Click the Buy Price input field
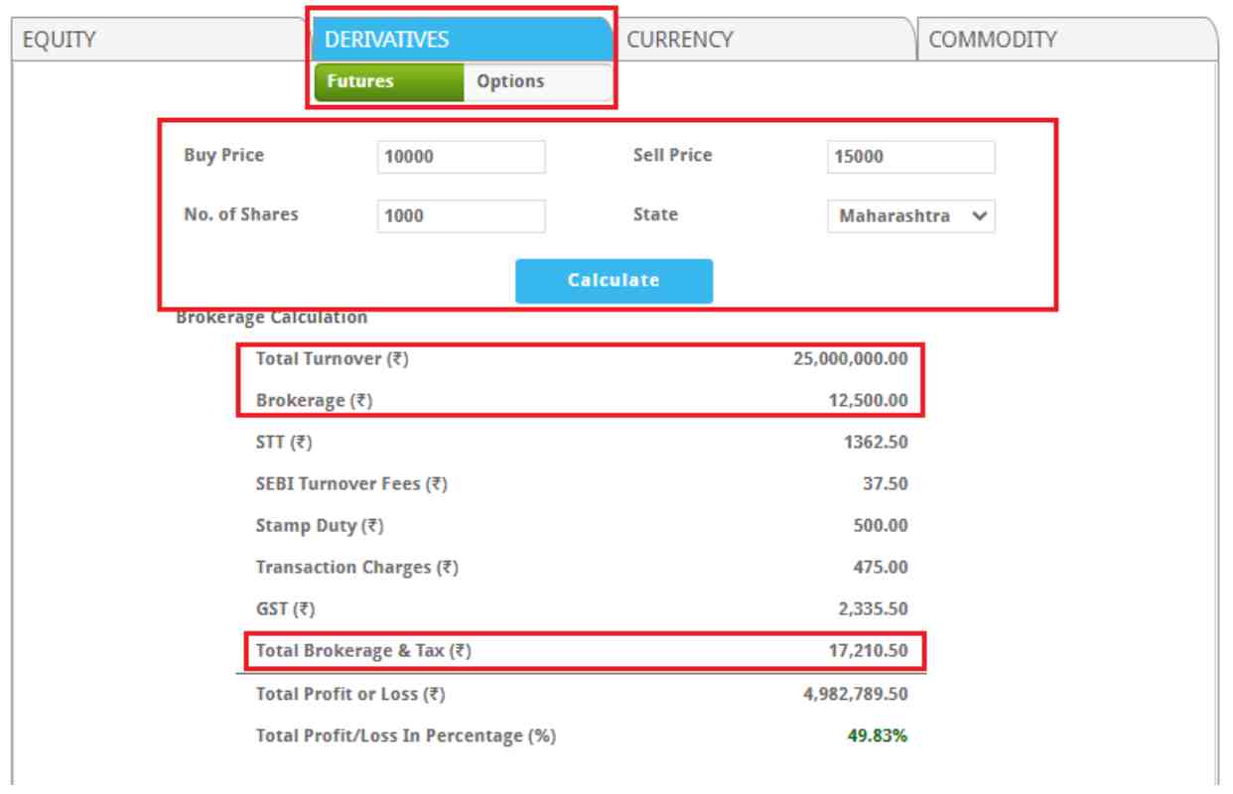The width and height of the screenshot is (1233, 794). [x=461, y=157]
